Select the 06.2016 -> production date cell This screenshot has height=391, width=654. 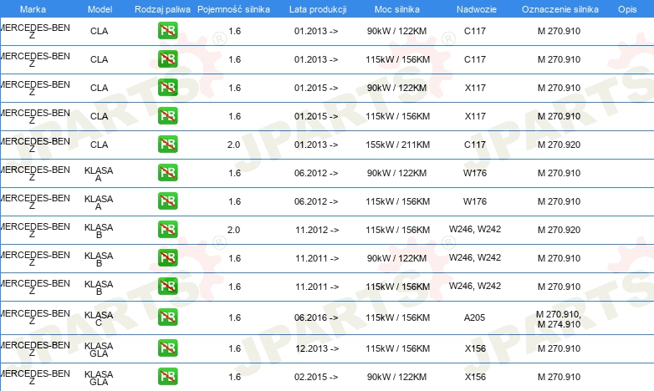(316, 317)
